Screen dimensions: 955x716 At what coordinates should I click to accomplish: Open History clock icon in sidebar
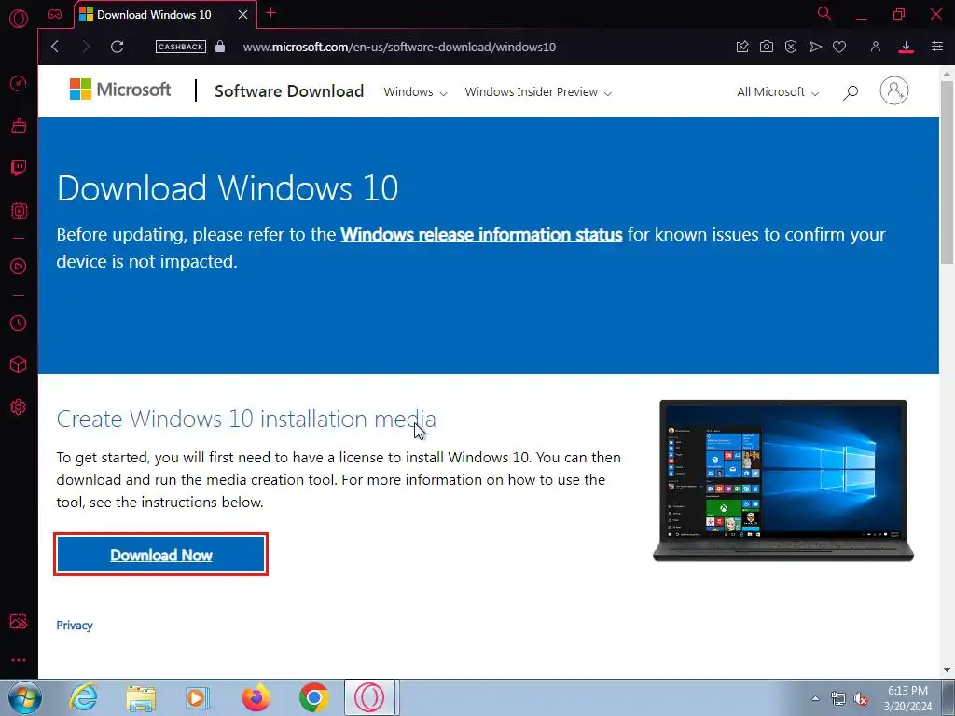tap(19, 323)
